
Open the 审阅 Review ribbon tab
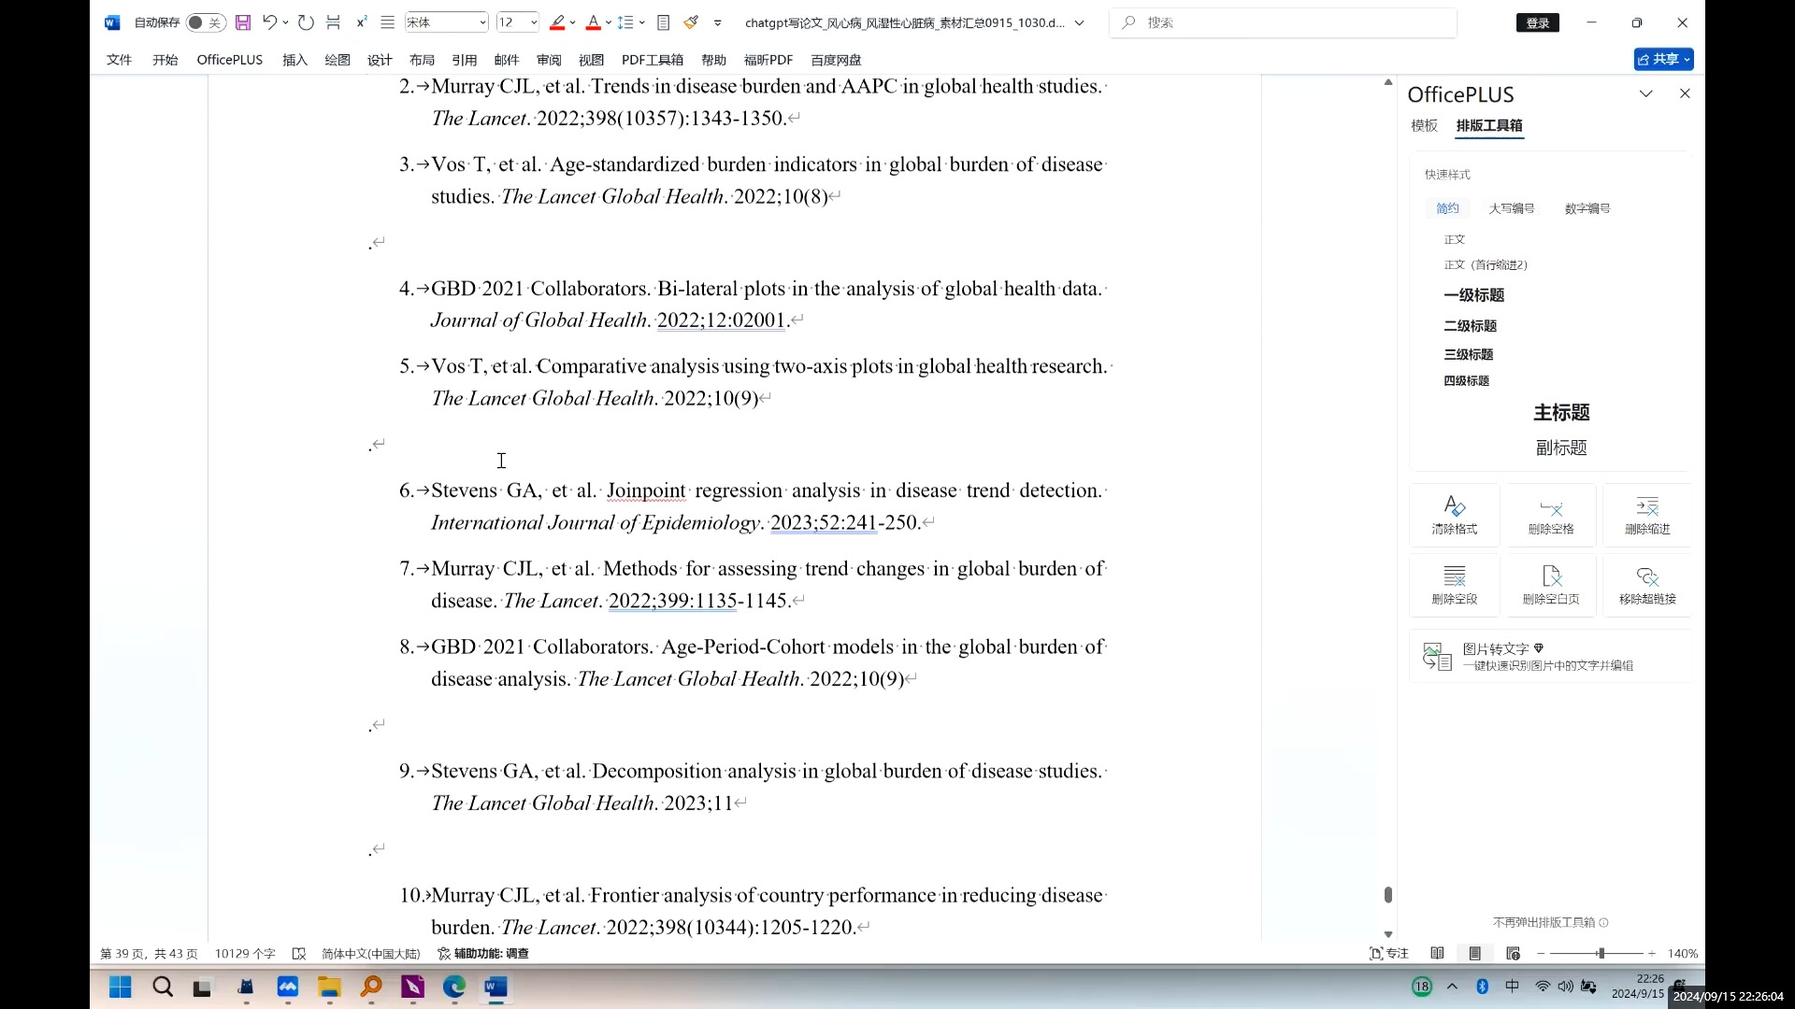click(x=549, y=60)
